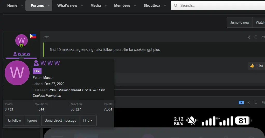Send direct message to W W W

click(x=60, y=120)
